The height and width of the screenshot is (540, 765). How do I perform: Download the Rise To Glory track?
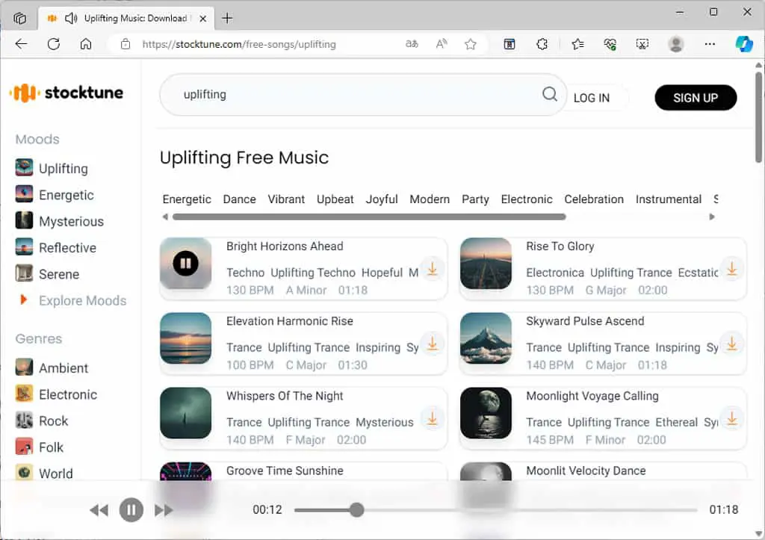coord(732,270)
